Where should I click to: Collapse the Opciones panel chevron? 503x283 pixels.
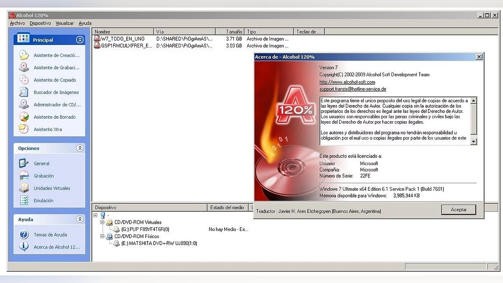click(80, 148)
